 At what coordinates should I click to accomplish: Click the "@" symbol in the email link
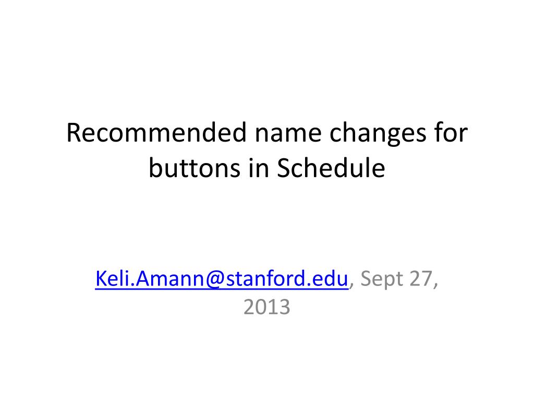click(x=215, y=280)
